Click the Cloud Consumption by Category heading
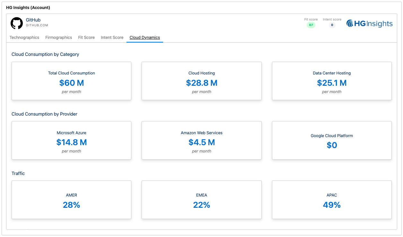Viewport: 403px width, 237px height. tap(45, 54)
